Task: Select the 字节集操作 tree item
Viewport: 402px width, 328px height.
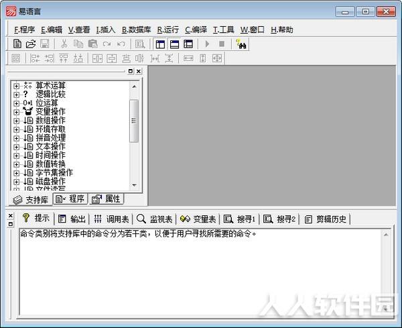Action: 54,173
